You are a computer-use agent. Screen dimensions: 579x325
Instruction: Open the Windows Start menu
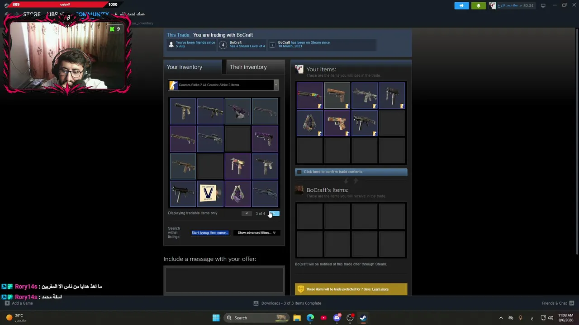216,318
